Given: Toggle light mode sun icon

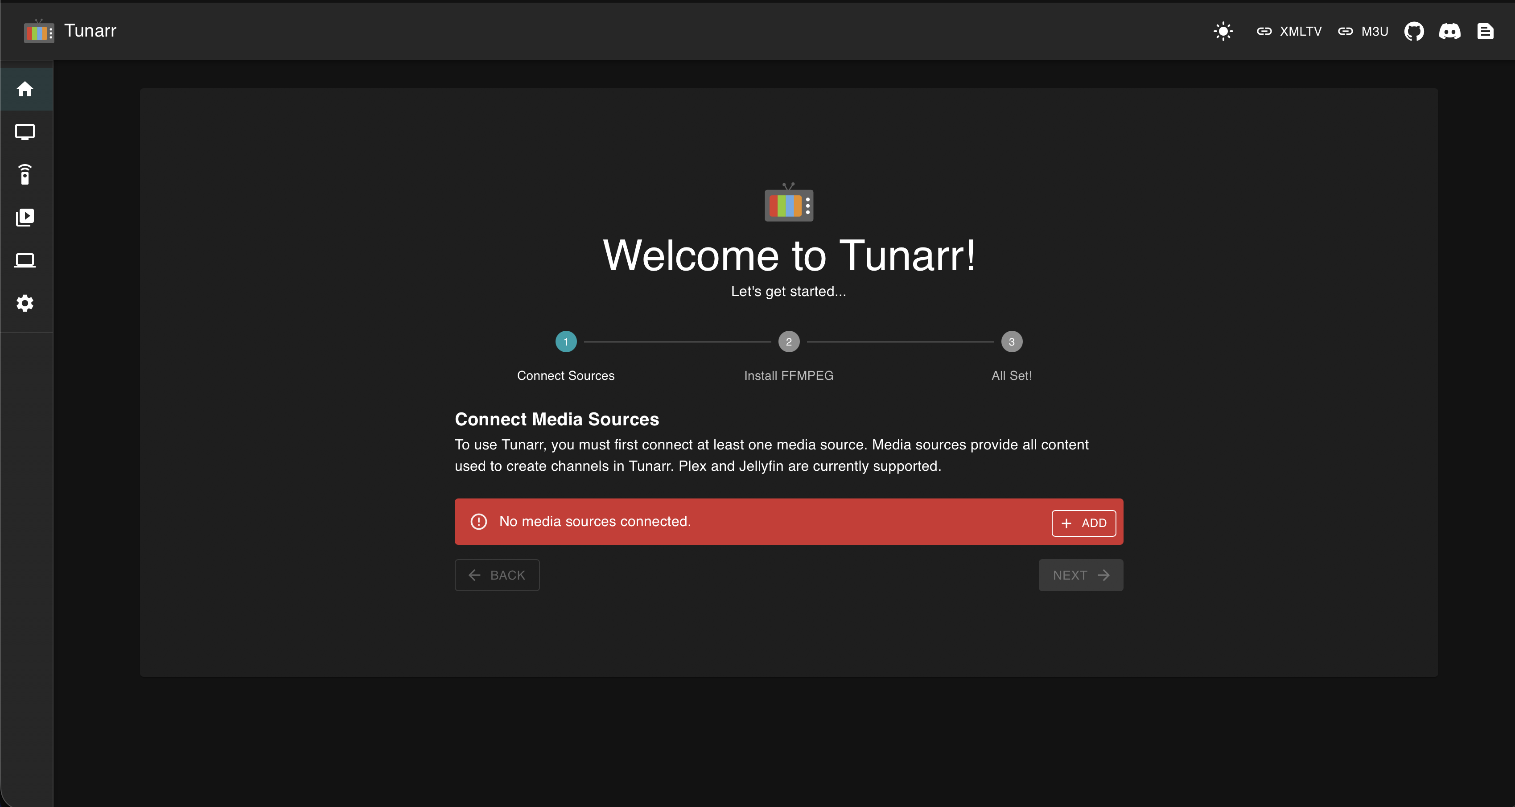Looking at the screenshot, I should coord(1223,31).
